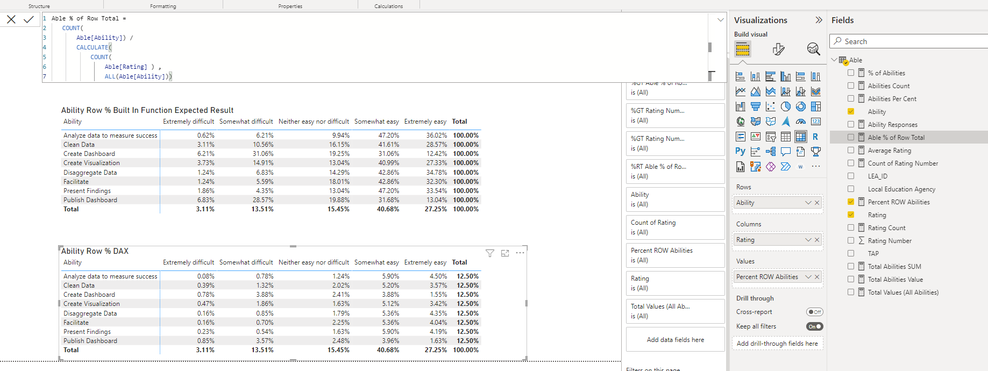988x371 pixels.
Task: Open filter icon on Ability Row % DAX visual
Action: pyautogui.click(x=490, y=253)
